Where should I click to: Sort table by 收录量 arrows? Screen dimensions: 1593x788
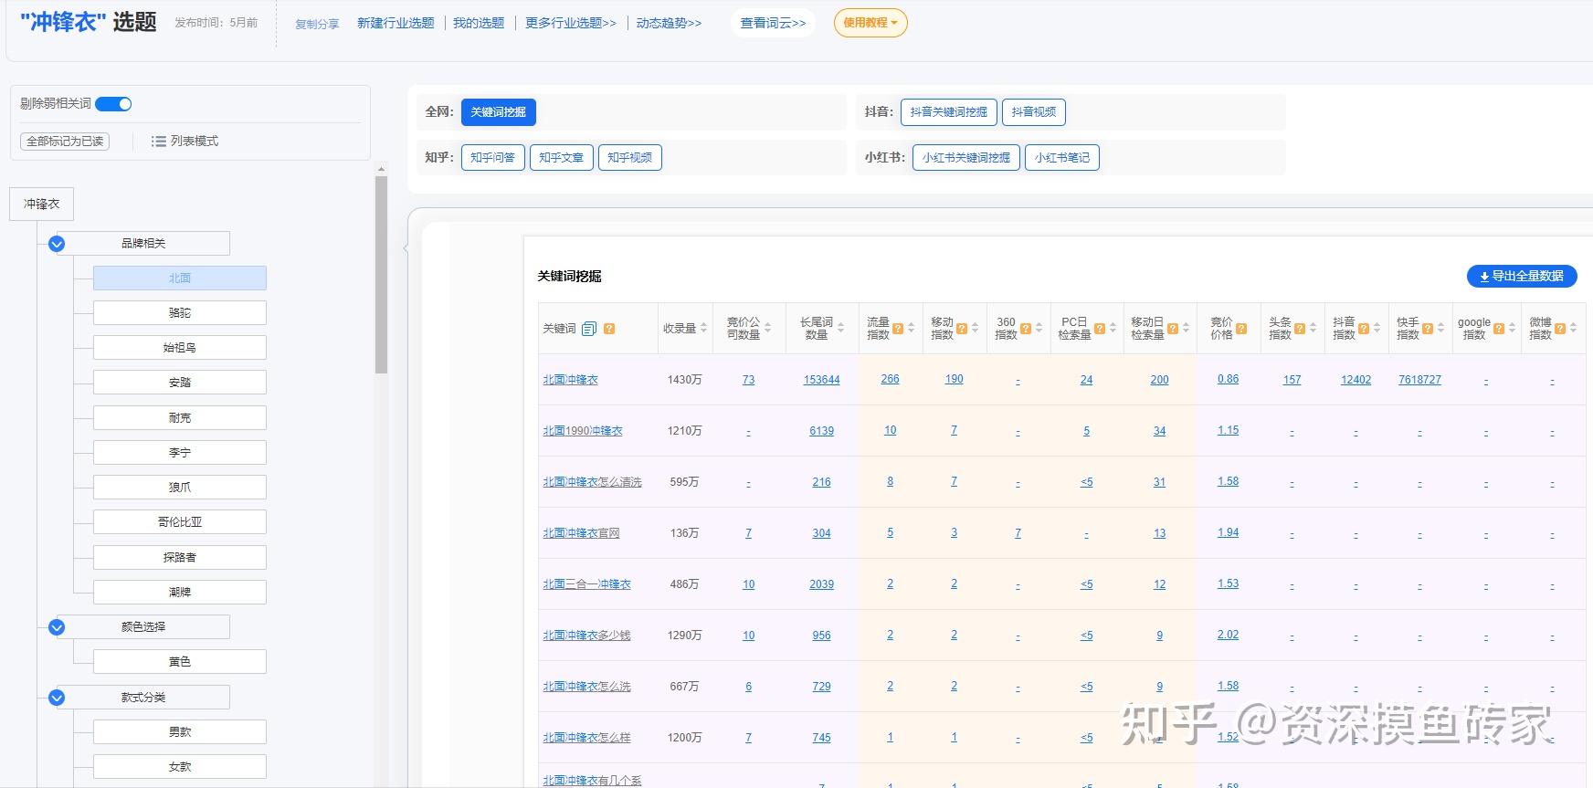(x=704, y=328)
